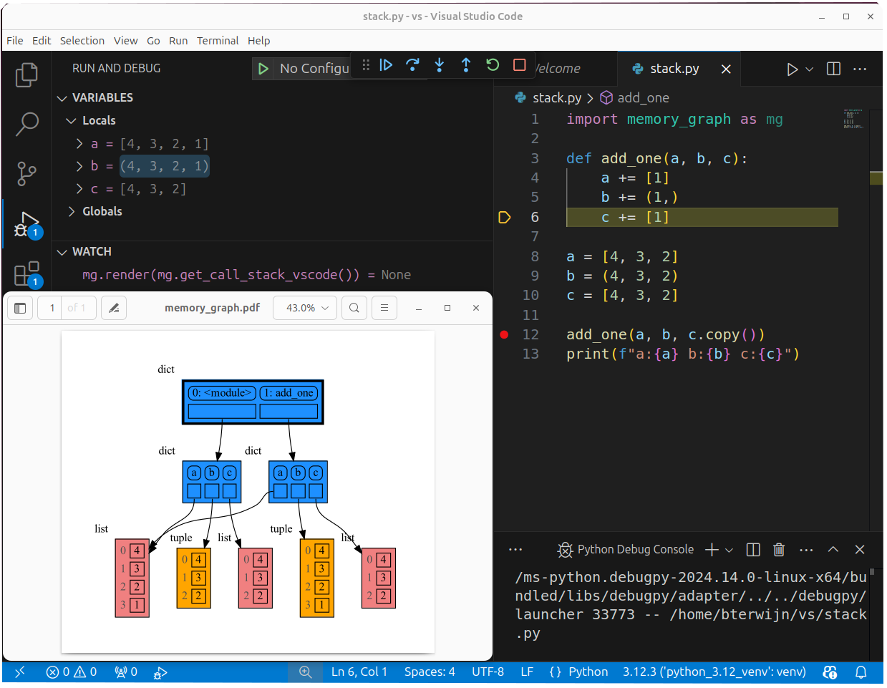The height and width of the screenshot is (688, 887).
Task: Step Into the function call
Action: pyautogui.click(x=439, y=64)
